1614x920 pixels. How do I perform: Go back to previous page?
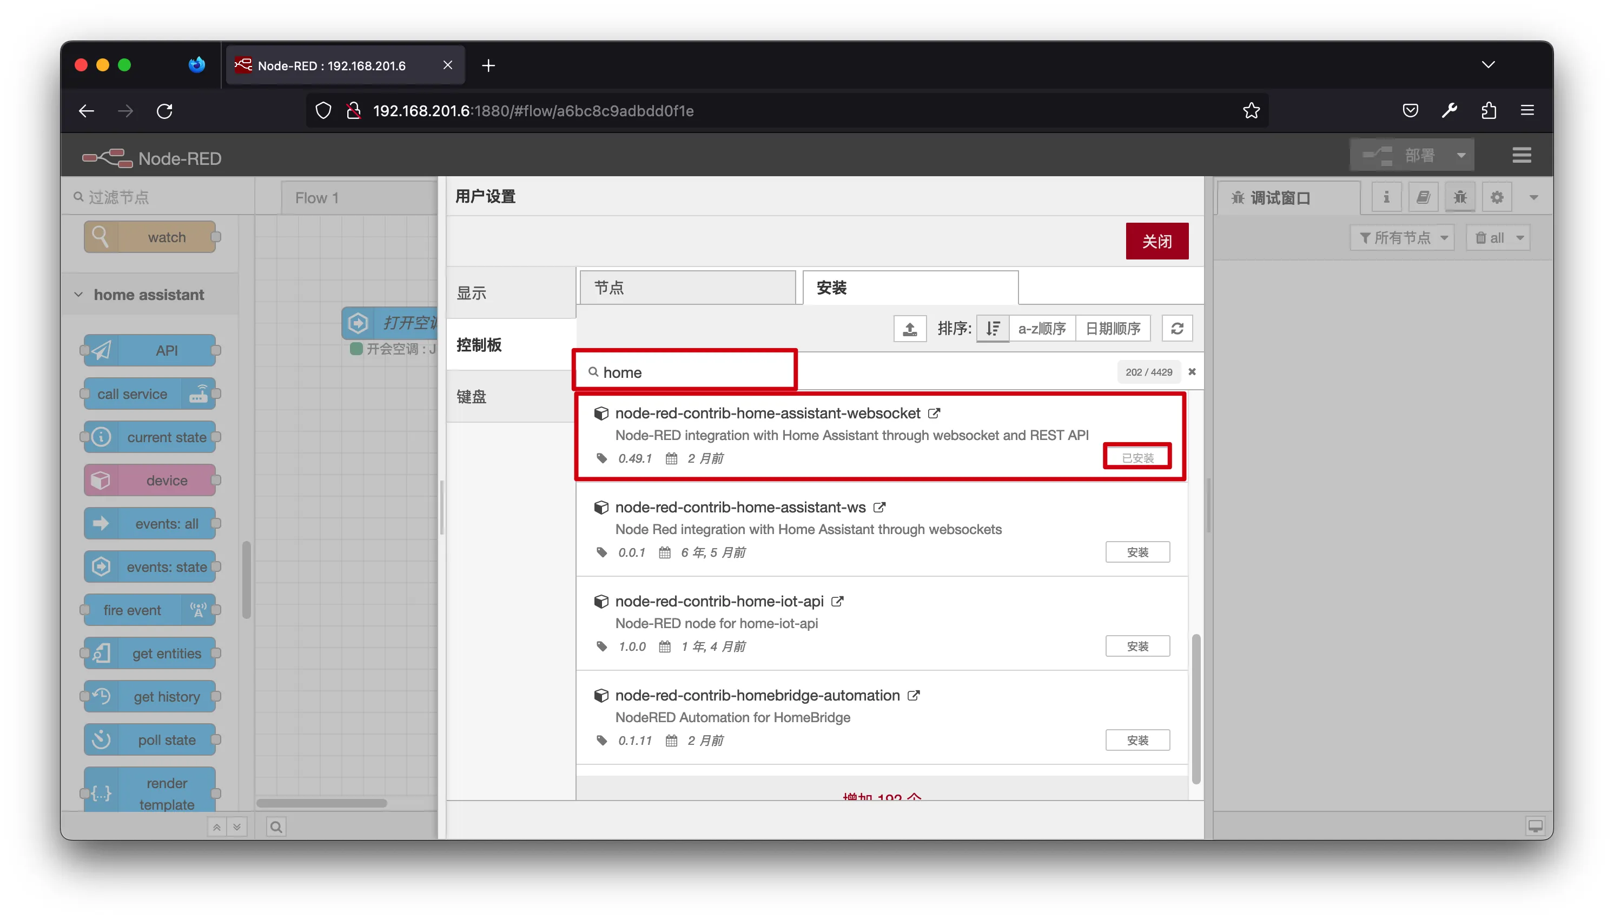click(x=87, y=111)
